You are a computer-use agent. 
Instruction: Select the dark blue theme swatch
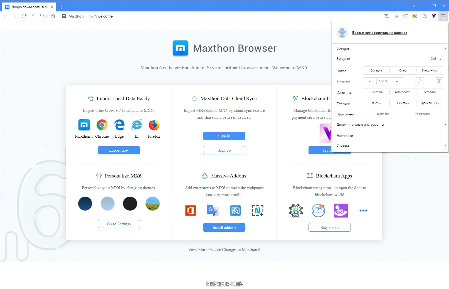(85, 204)
